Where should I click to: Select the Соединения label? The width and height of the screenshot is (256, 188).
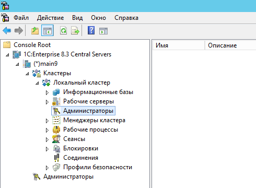(80, 158)
